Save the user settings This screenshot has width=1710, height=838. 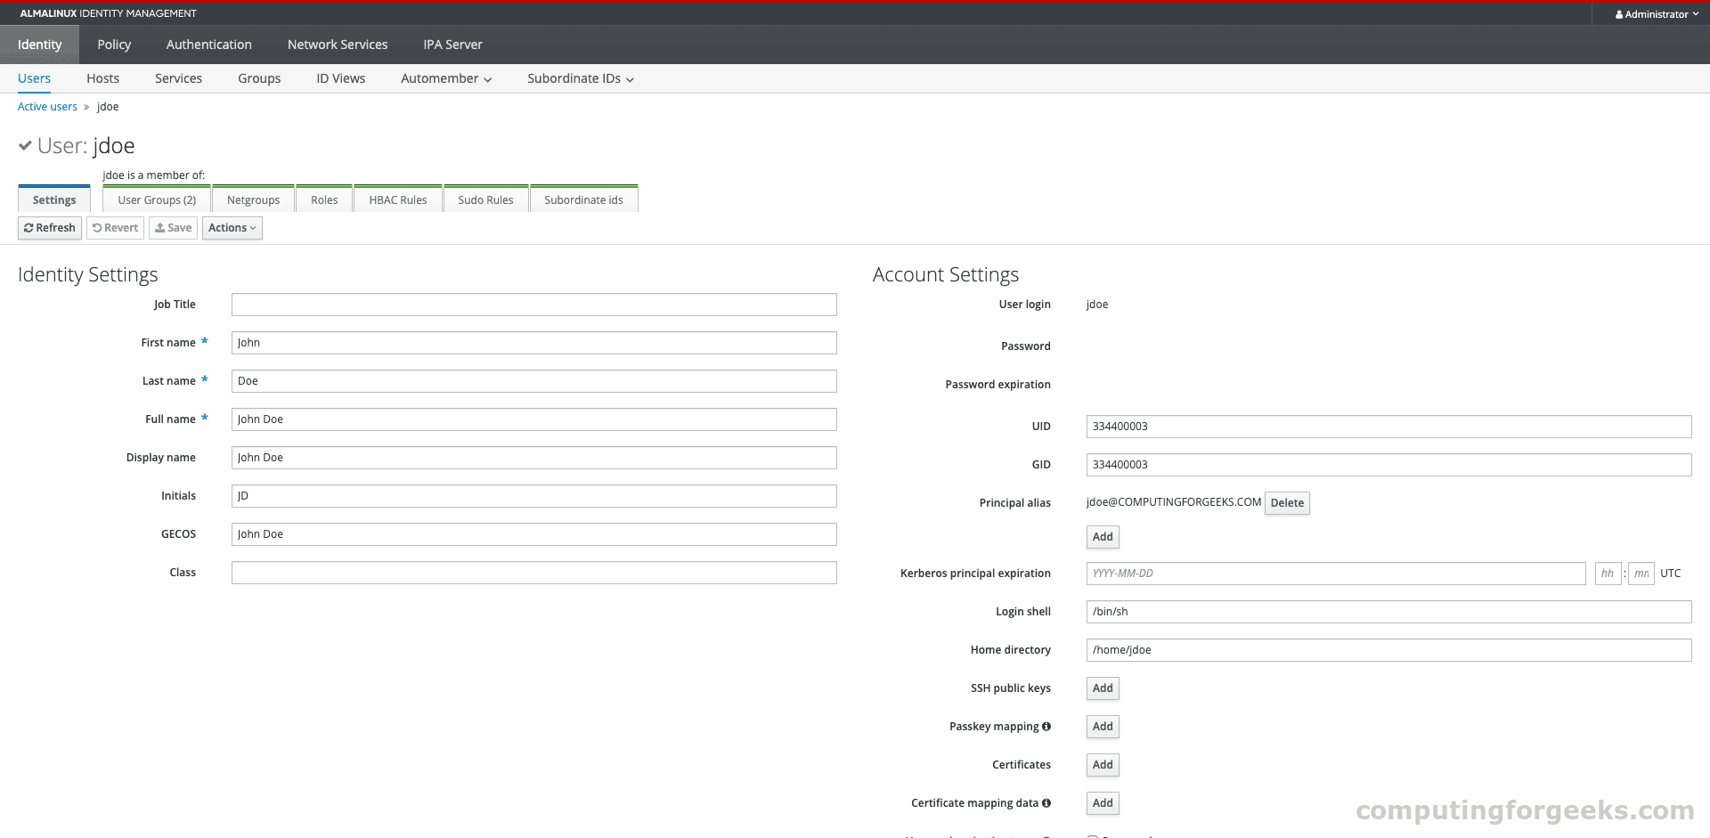(x=173, y=228)
